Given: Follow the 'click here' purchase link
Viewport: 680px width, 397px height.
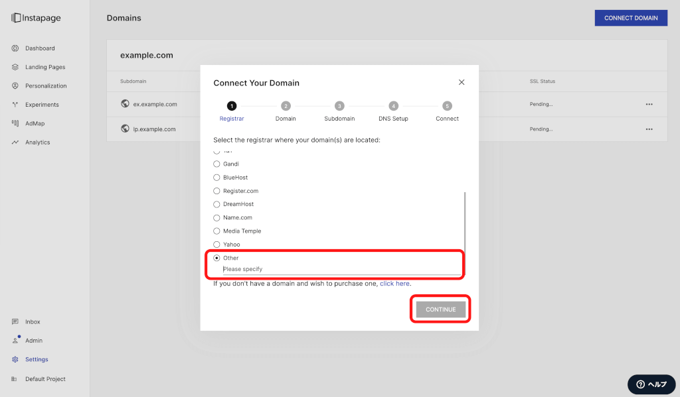Looking at the screenshot, I should coord(394,284).
